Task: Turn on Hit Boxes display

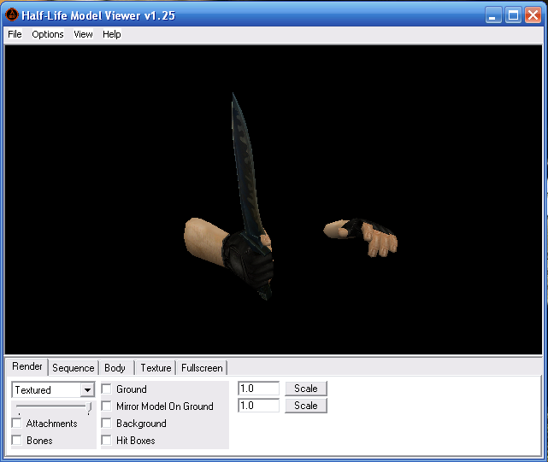Action: tap(107, 441)
